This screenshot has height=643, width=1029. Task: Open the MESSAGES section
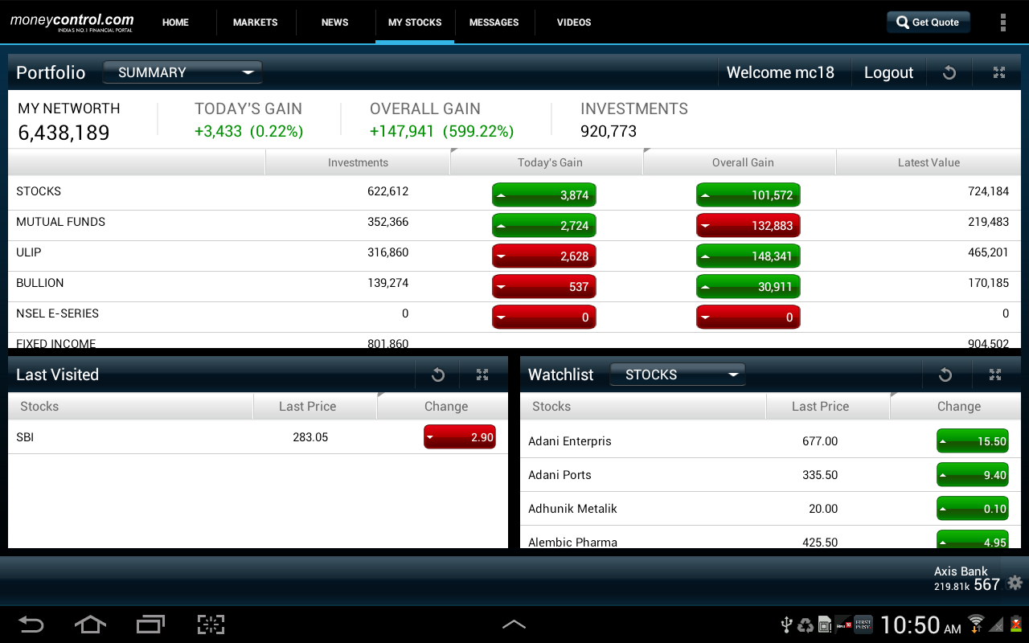(494, 23)
